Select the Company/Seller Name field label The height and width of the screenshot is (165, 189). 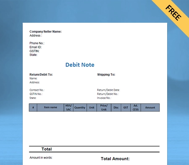(45, 32)
